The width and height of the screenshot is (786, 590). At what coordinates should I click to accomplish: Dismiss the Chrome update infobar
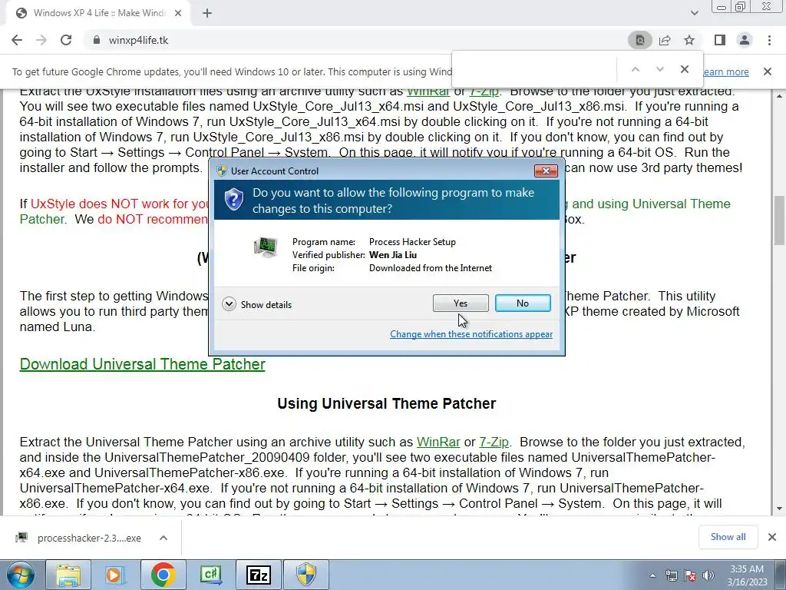[x=767, y=71]
